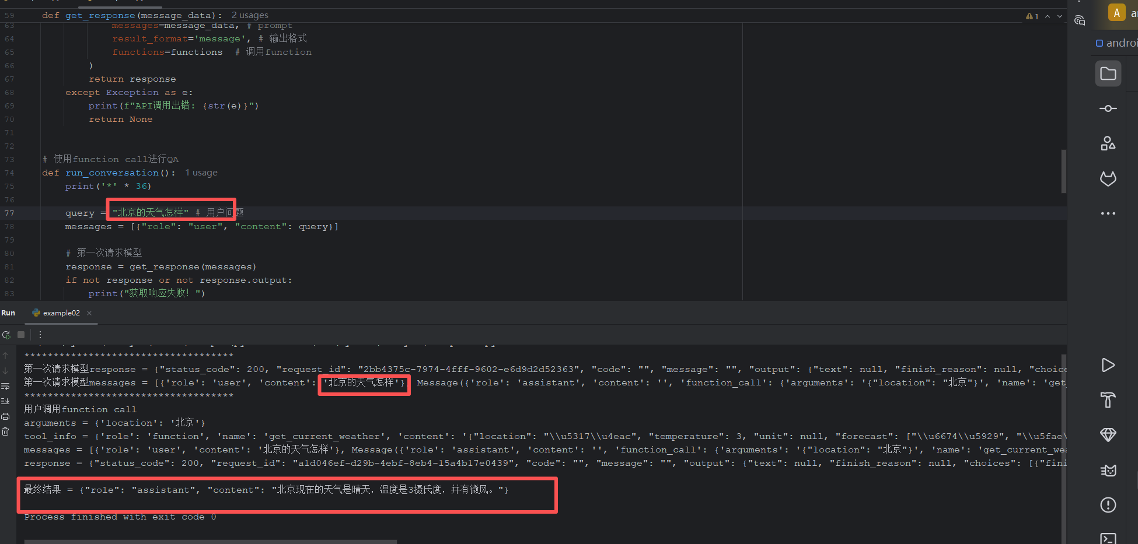Screen dimensions: 1138x544
Task: Clear all console output with trash icon
Action: tap(5, 431)
